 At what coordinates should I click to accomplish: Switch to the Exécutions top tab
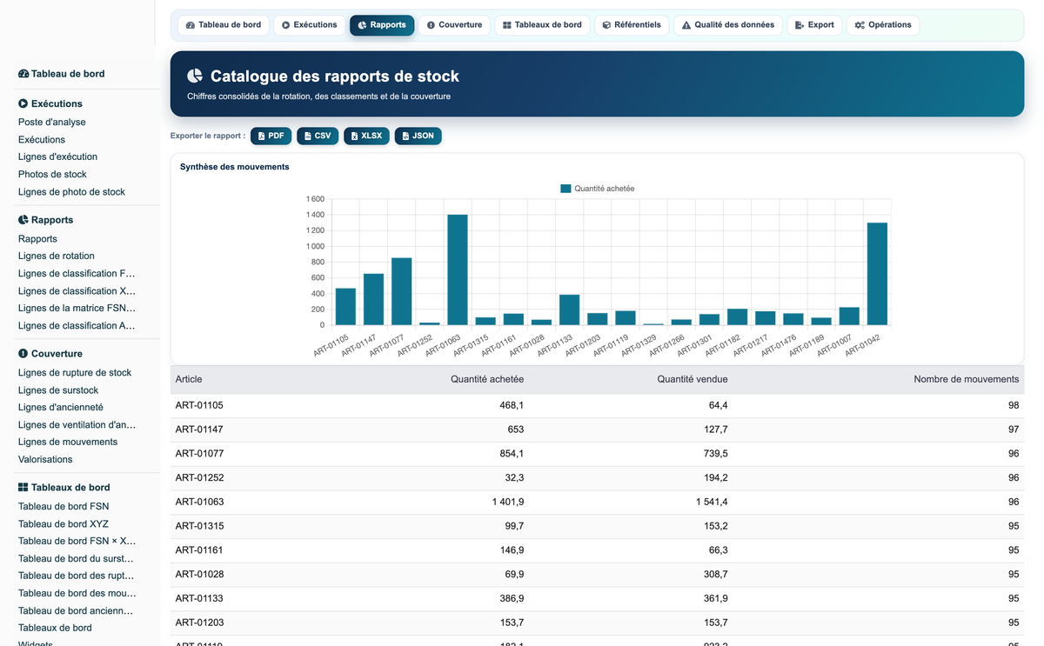[309, 25]
